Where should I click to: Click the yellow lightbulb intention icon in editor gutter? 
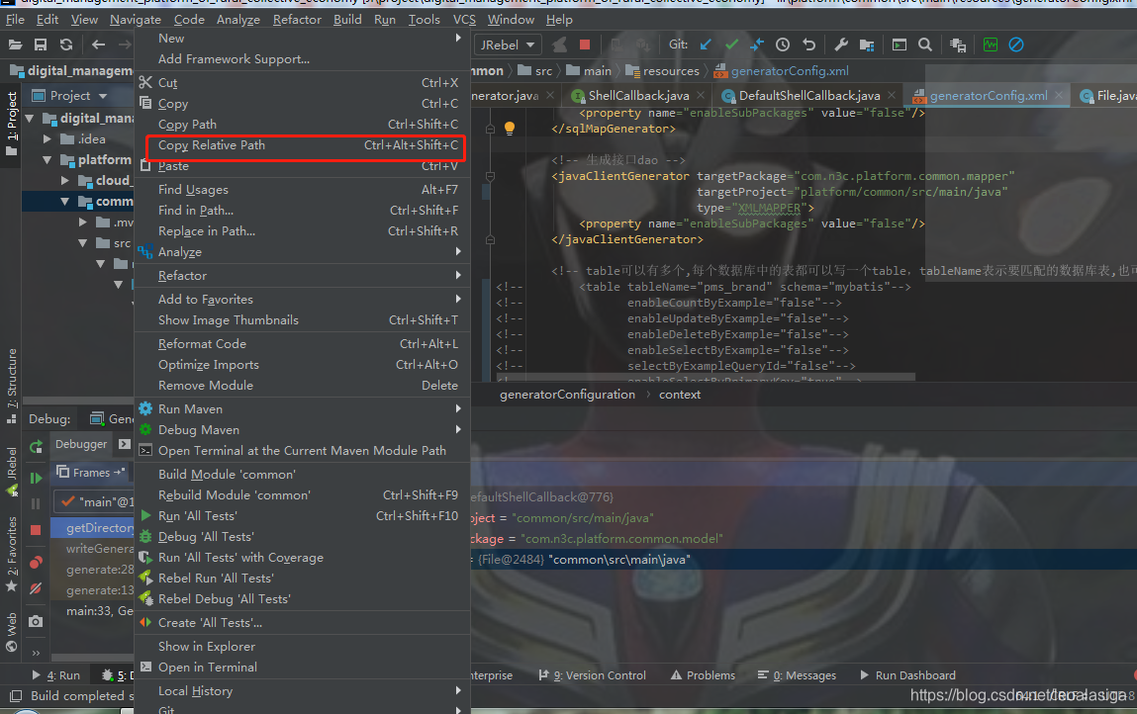pos(510,129)
